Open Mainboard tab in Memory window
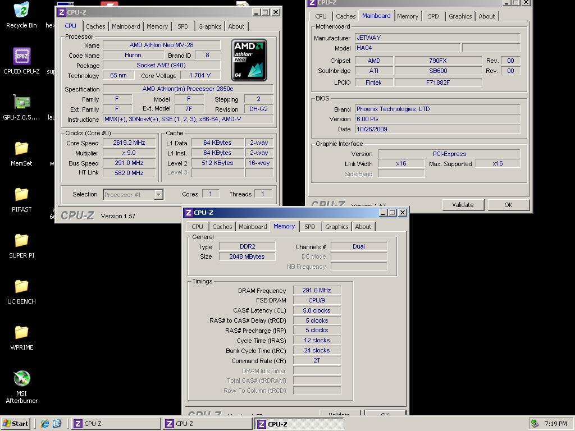The height and width of the screenshot is (431, 575). 253,227
